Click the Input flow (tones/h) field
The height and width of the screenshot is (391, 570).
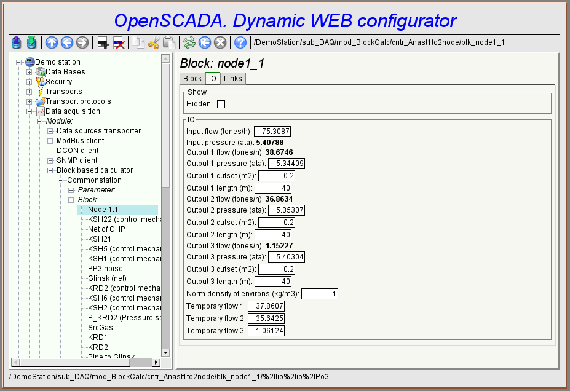pyautogui.click(x=272, y=132)
